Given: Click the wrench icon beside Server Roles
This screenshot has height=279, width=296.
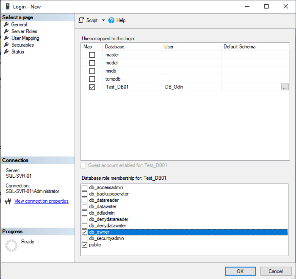Looking at the screenshot, I should click(6, 31).
